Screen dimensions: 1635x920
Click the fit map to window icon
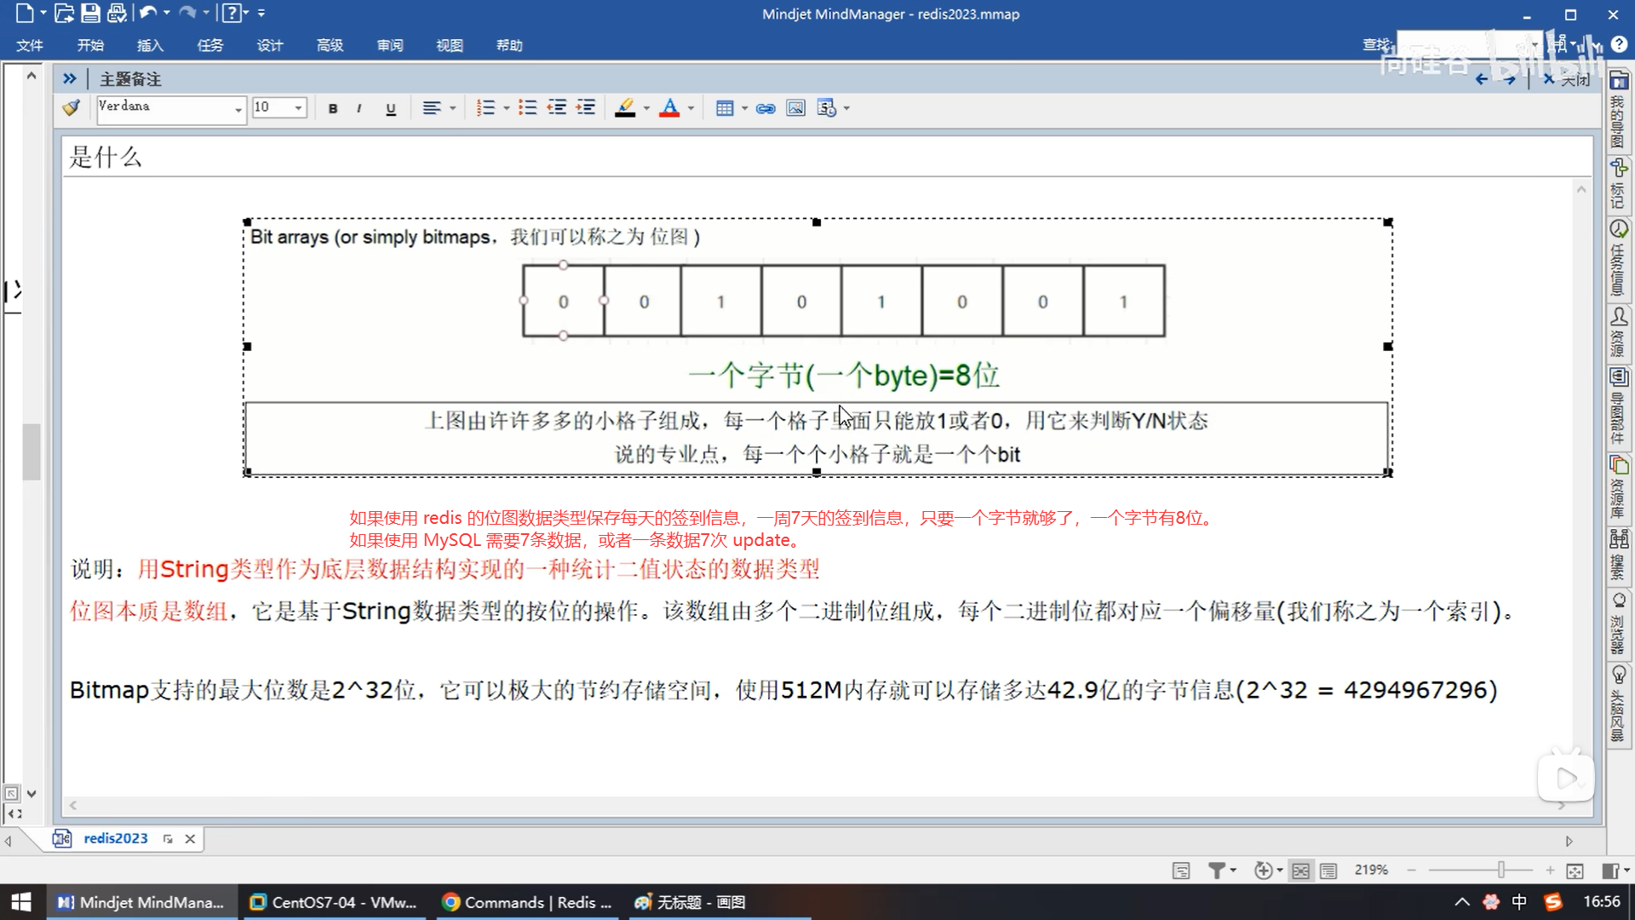coord(1575,870)
